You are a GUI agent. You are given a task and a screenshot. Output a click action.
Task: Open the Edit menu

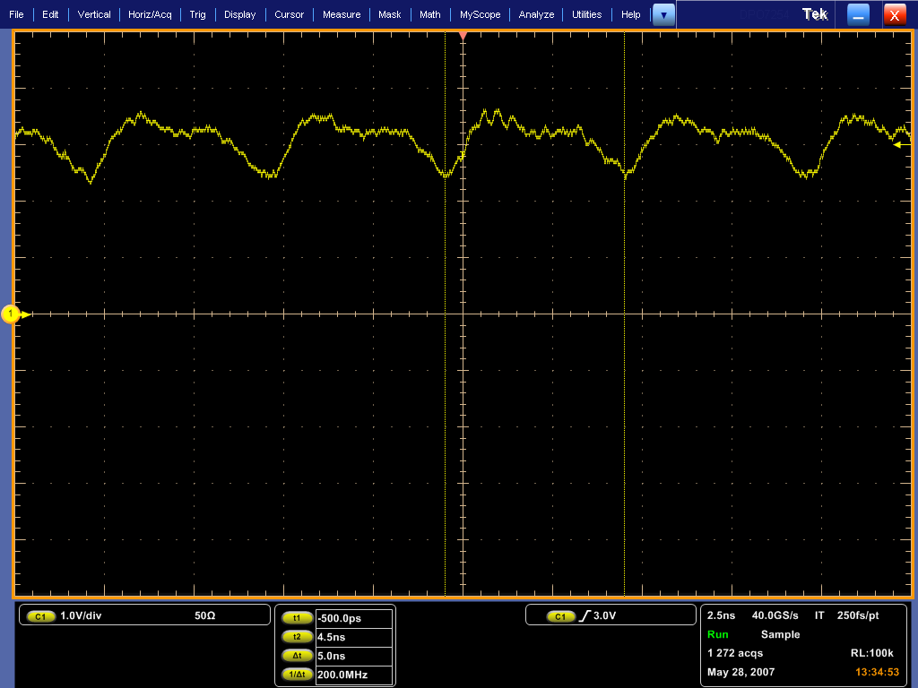coord(50,14)
